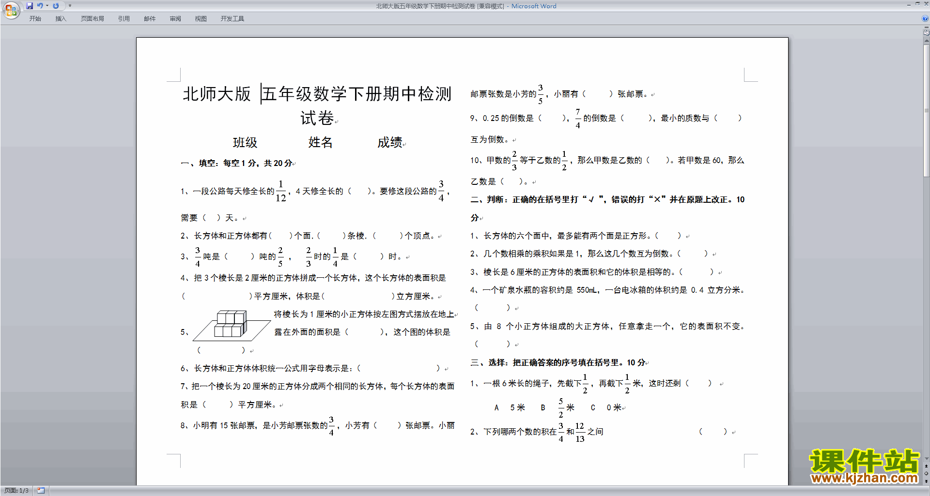Click option A 5米 in question 1

click(510, 407)
